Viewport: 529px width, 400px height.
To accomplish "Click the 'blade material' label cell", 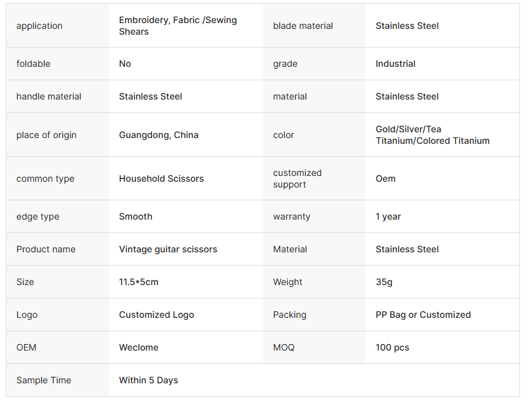I will [303, 26].
